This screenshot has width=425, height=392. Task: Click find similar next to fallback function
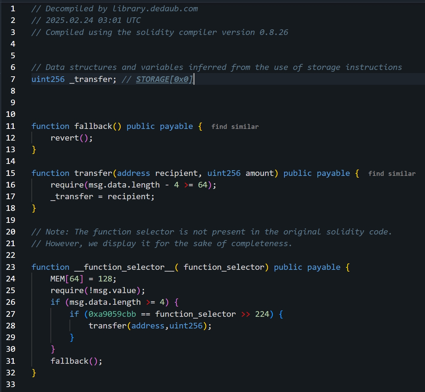[x=235, y=126]
